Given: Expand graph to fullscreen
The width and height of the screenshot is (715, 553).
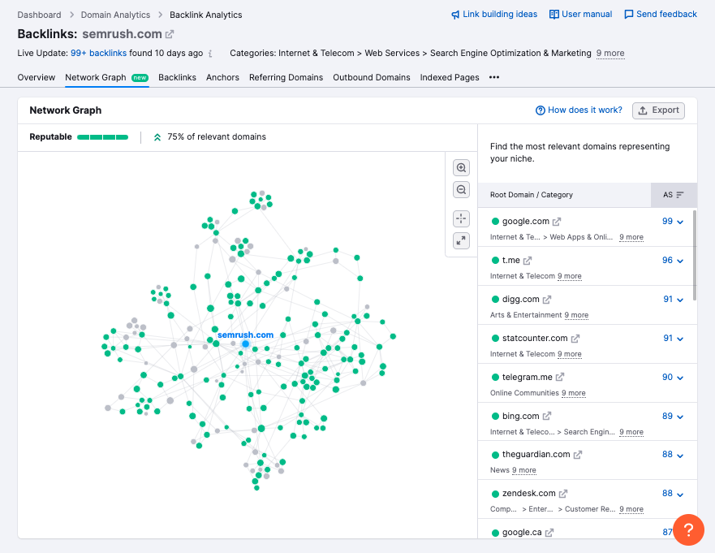Looking at the screenshot, I should click(462, 240).
